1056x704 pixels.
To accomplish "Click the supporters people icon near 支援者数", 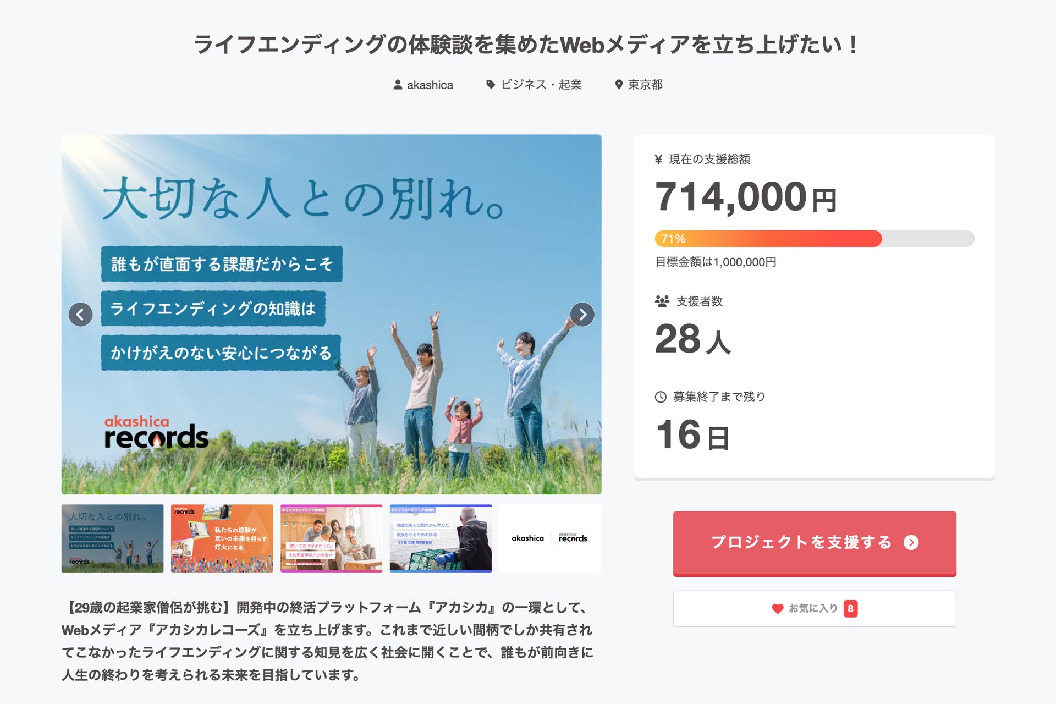I will (x=662, y=301).
